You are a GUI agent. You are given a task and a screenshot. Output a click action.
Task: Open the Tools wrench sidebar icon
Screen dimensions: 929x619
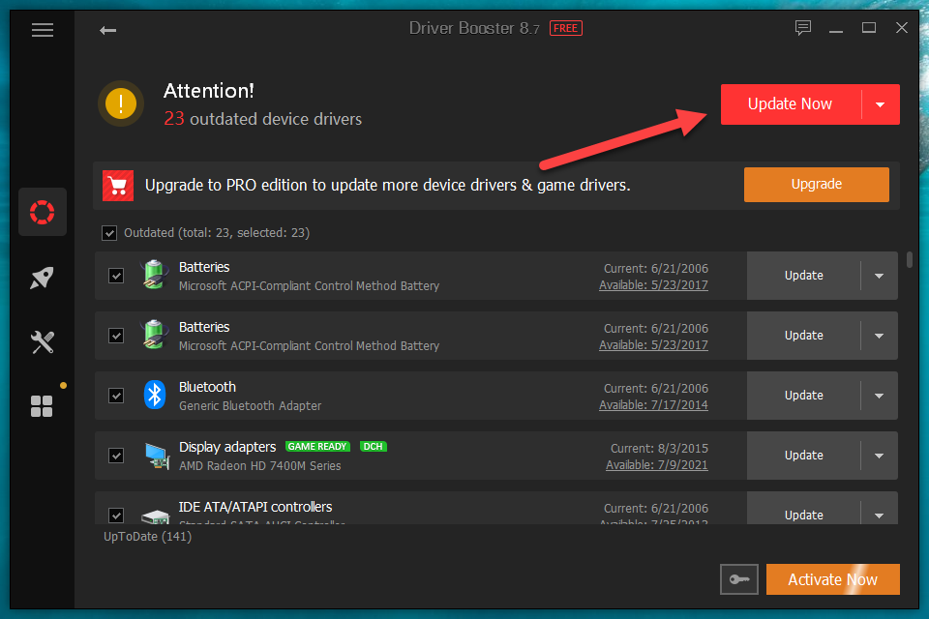point(43,341)
